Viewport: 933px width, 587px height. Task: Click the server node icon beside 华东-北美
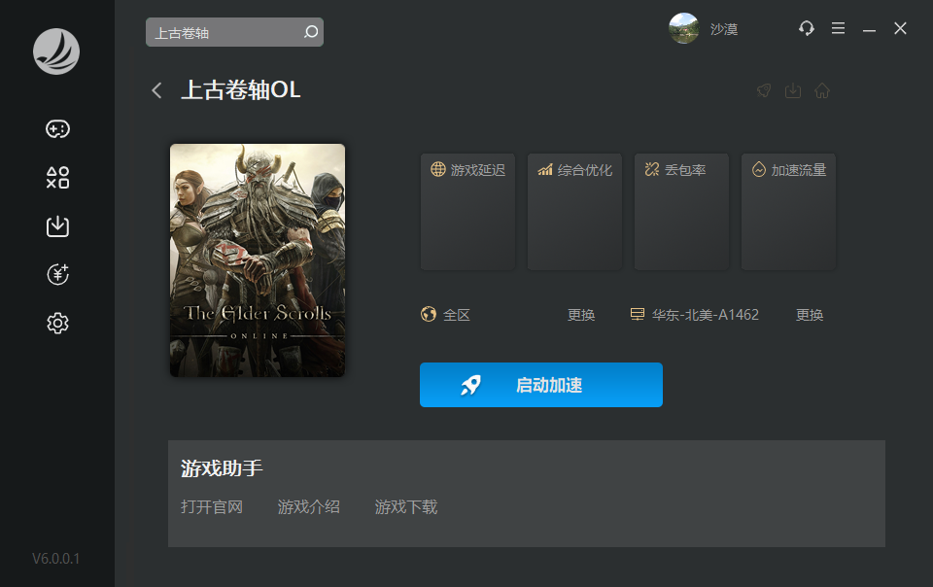638,314
